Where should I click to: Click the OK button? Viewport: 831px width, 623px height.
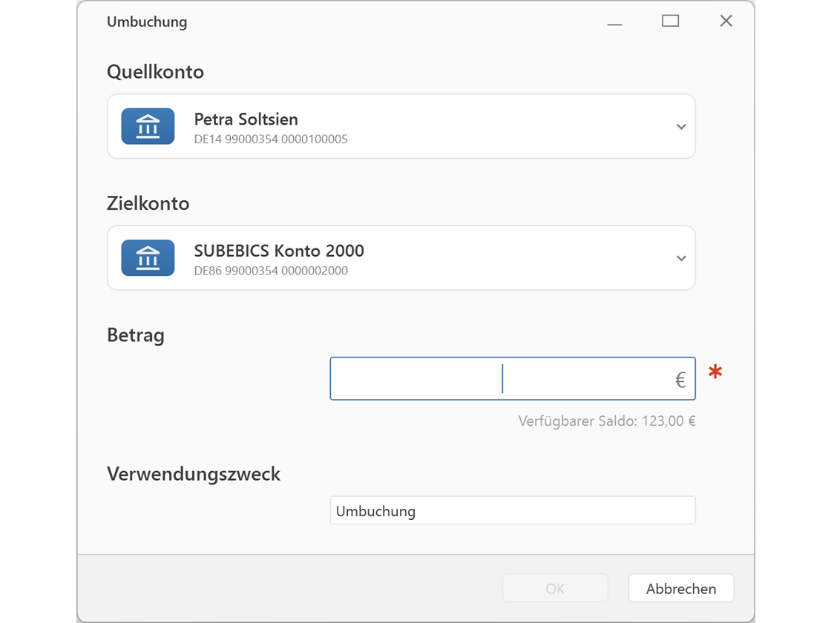tap(555, 588)
